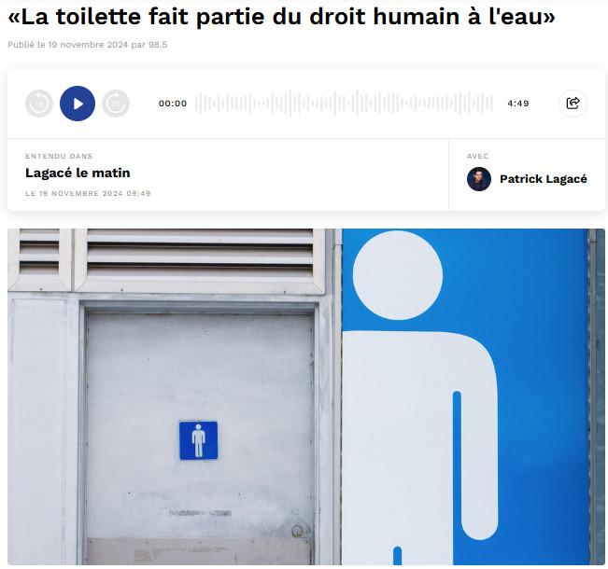Select the article headline about la toilette
The width and height of the screenshot is (608, 569).
tap(281, 17)
